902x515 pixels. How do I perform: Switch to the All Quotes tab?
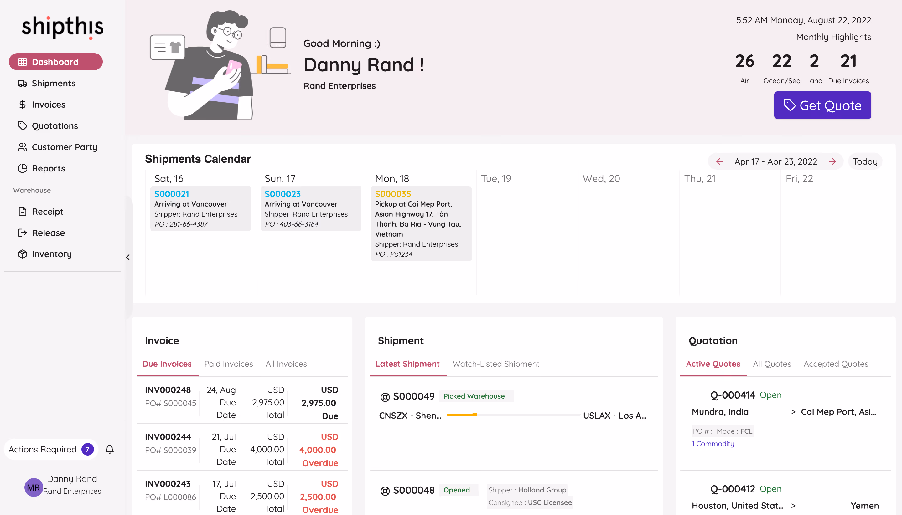[x=772, y=364]
